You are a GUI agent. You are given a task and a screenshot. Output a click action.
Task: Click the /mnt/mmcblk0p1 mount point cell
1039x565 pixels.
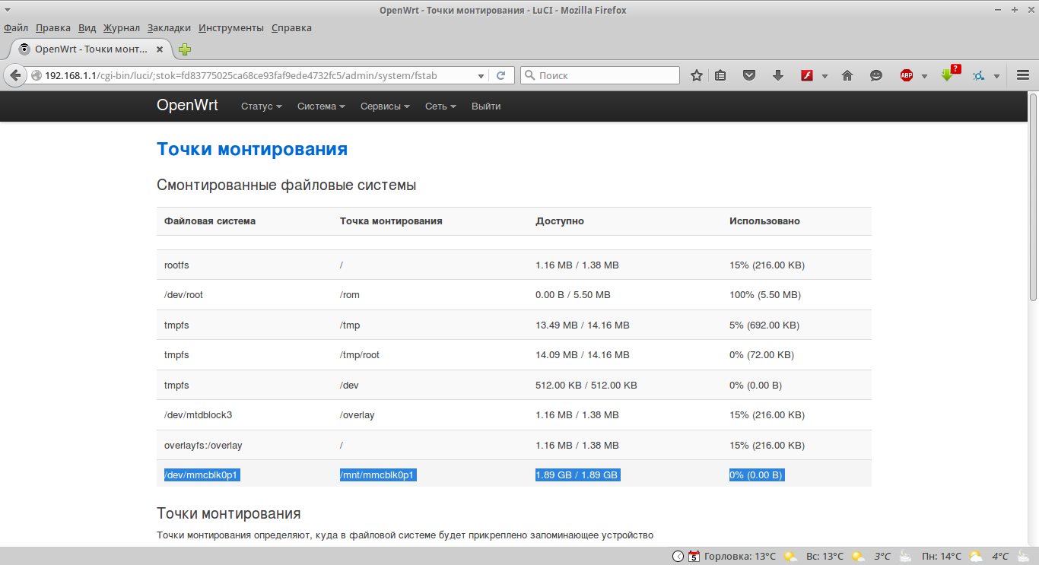pos(378,475)
